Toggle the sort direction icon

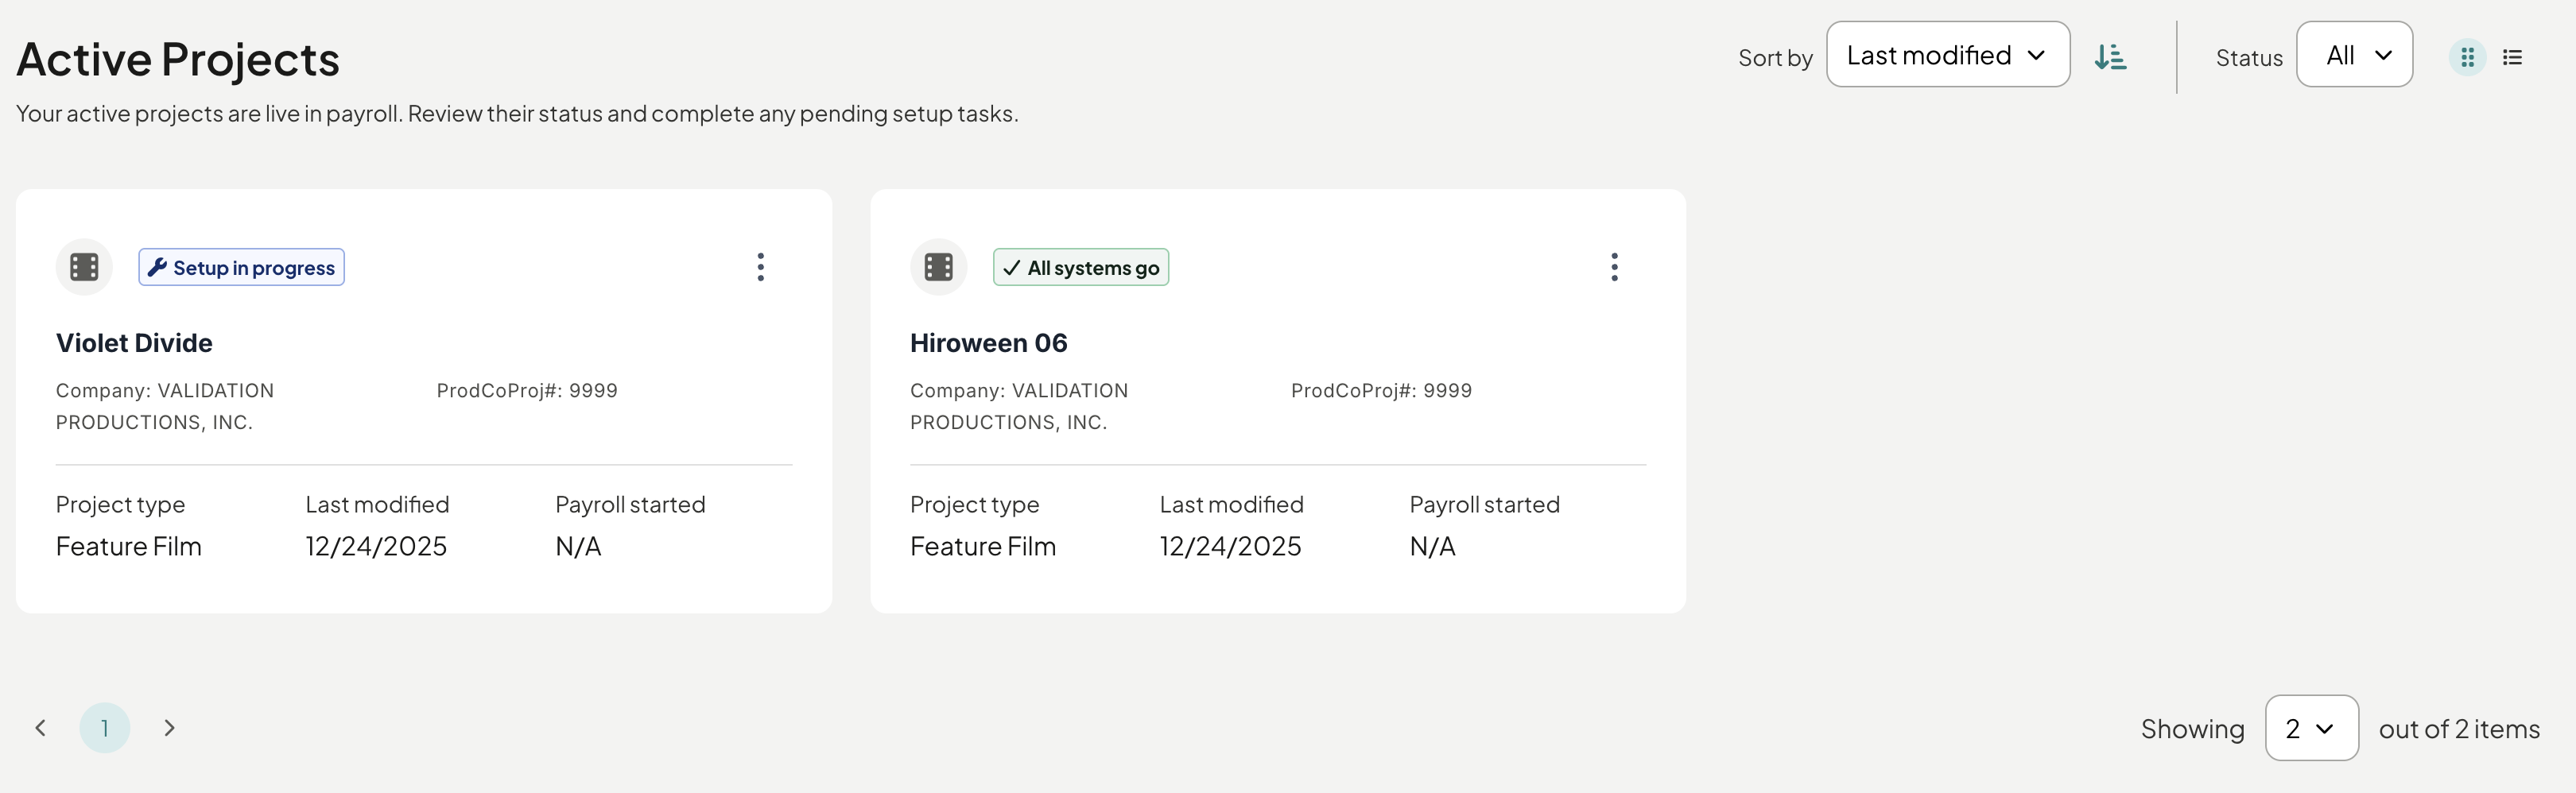(2110, 57)
